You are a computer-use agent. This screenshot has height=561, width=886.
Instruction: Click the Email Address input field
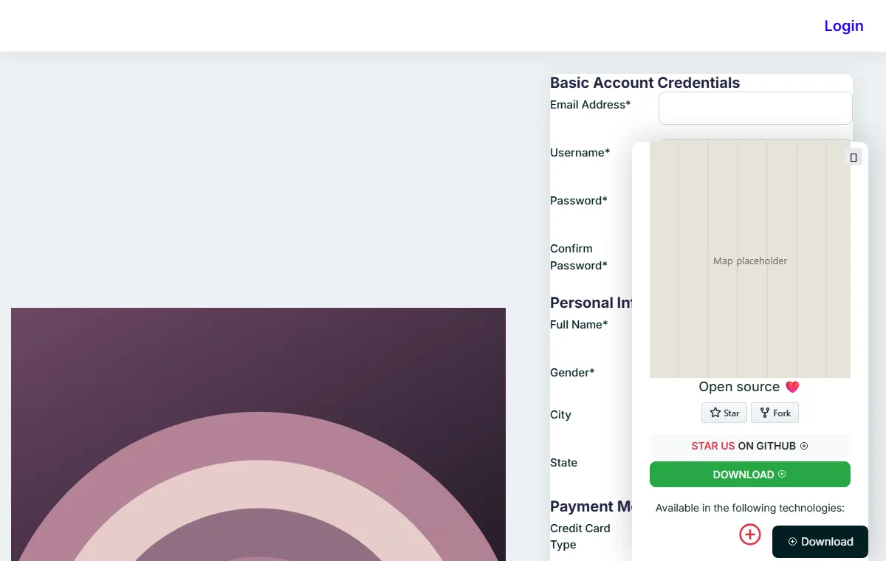click(755, 108)
